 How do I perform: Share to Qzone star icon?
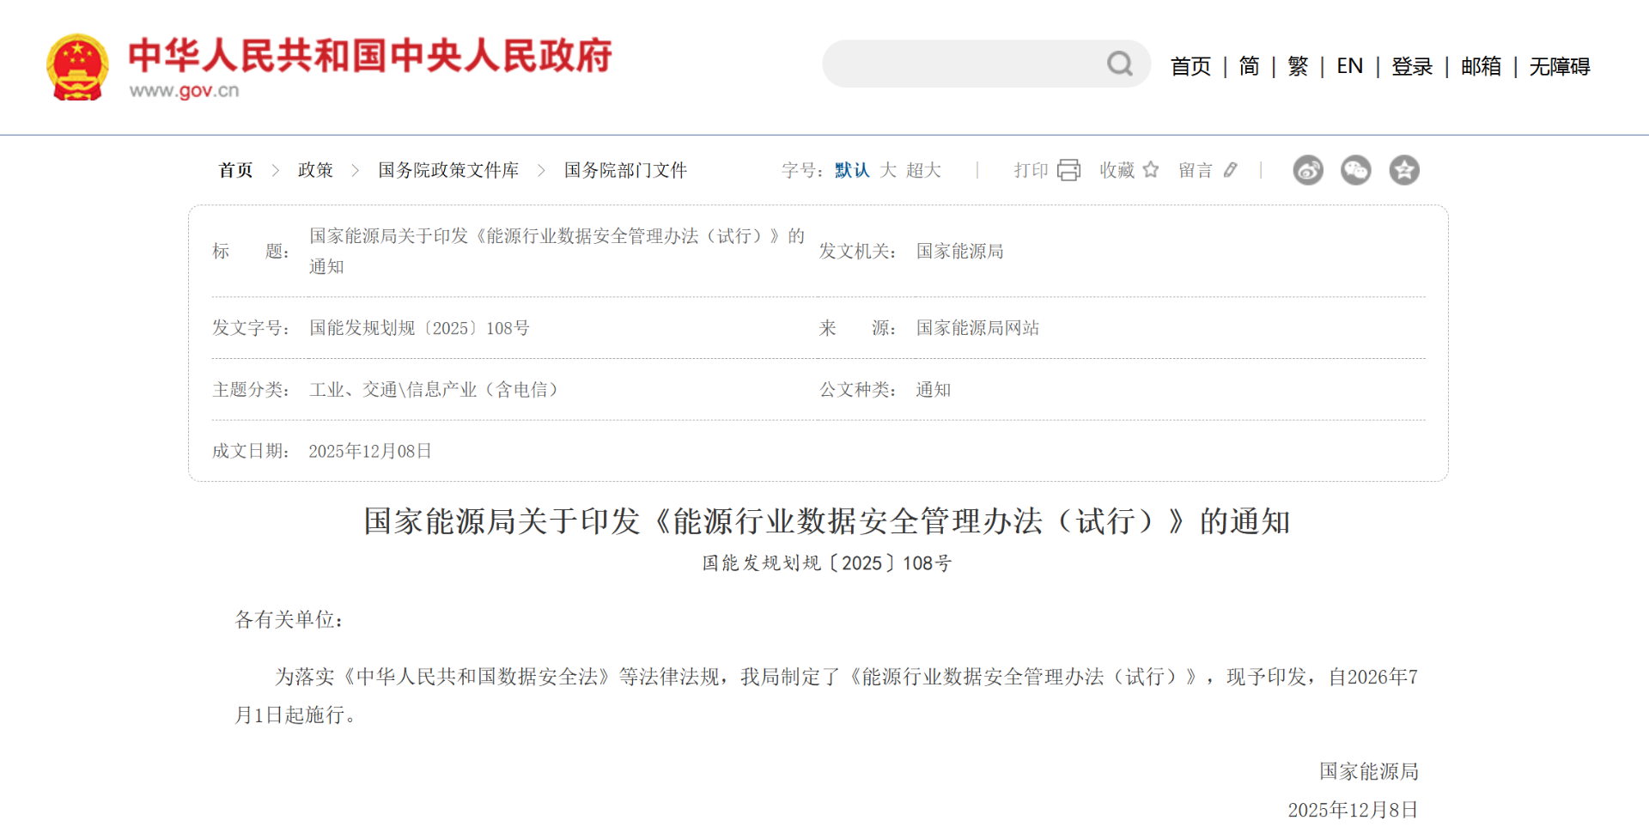(1404, 170)
